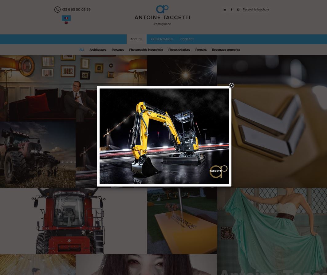Filter gallery by Photos créatives
The height and width of the screenshot is (275, 327).
tap(179, 49)
